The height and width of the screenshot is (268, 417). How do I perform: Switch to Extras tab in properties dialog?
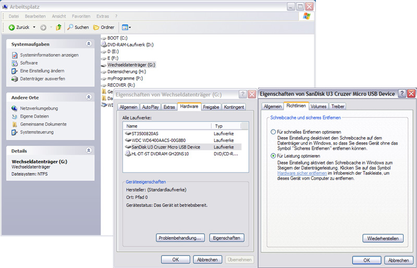click(x=169, y=107)
